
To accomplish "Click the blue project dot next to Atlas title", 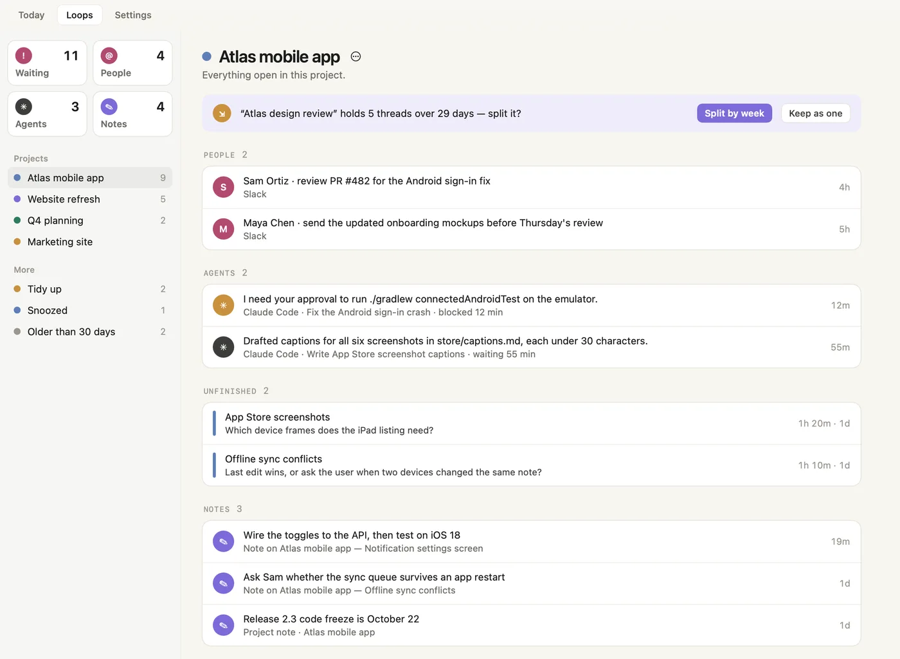I will 207,57.
